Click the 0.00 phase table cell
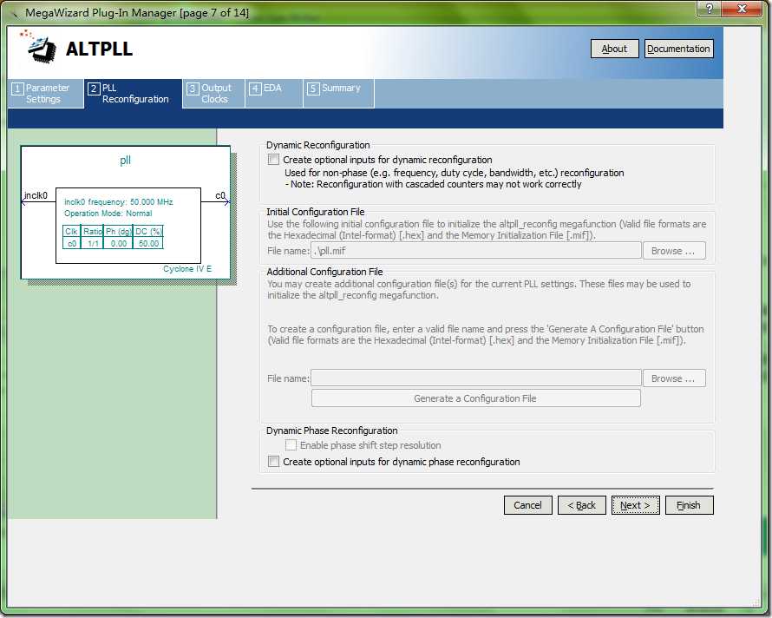This screenshot has width=772, height=618. (x=119, y=243)
